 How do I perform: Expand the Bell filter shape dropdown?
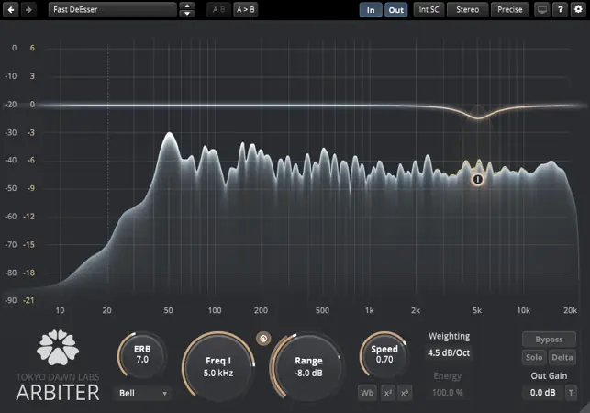point(144,393)
